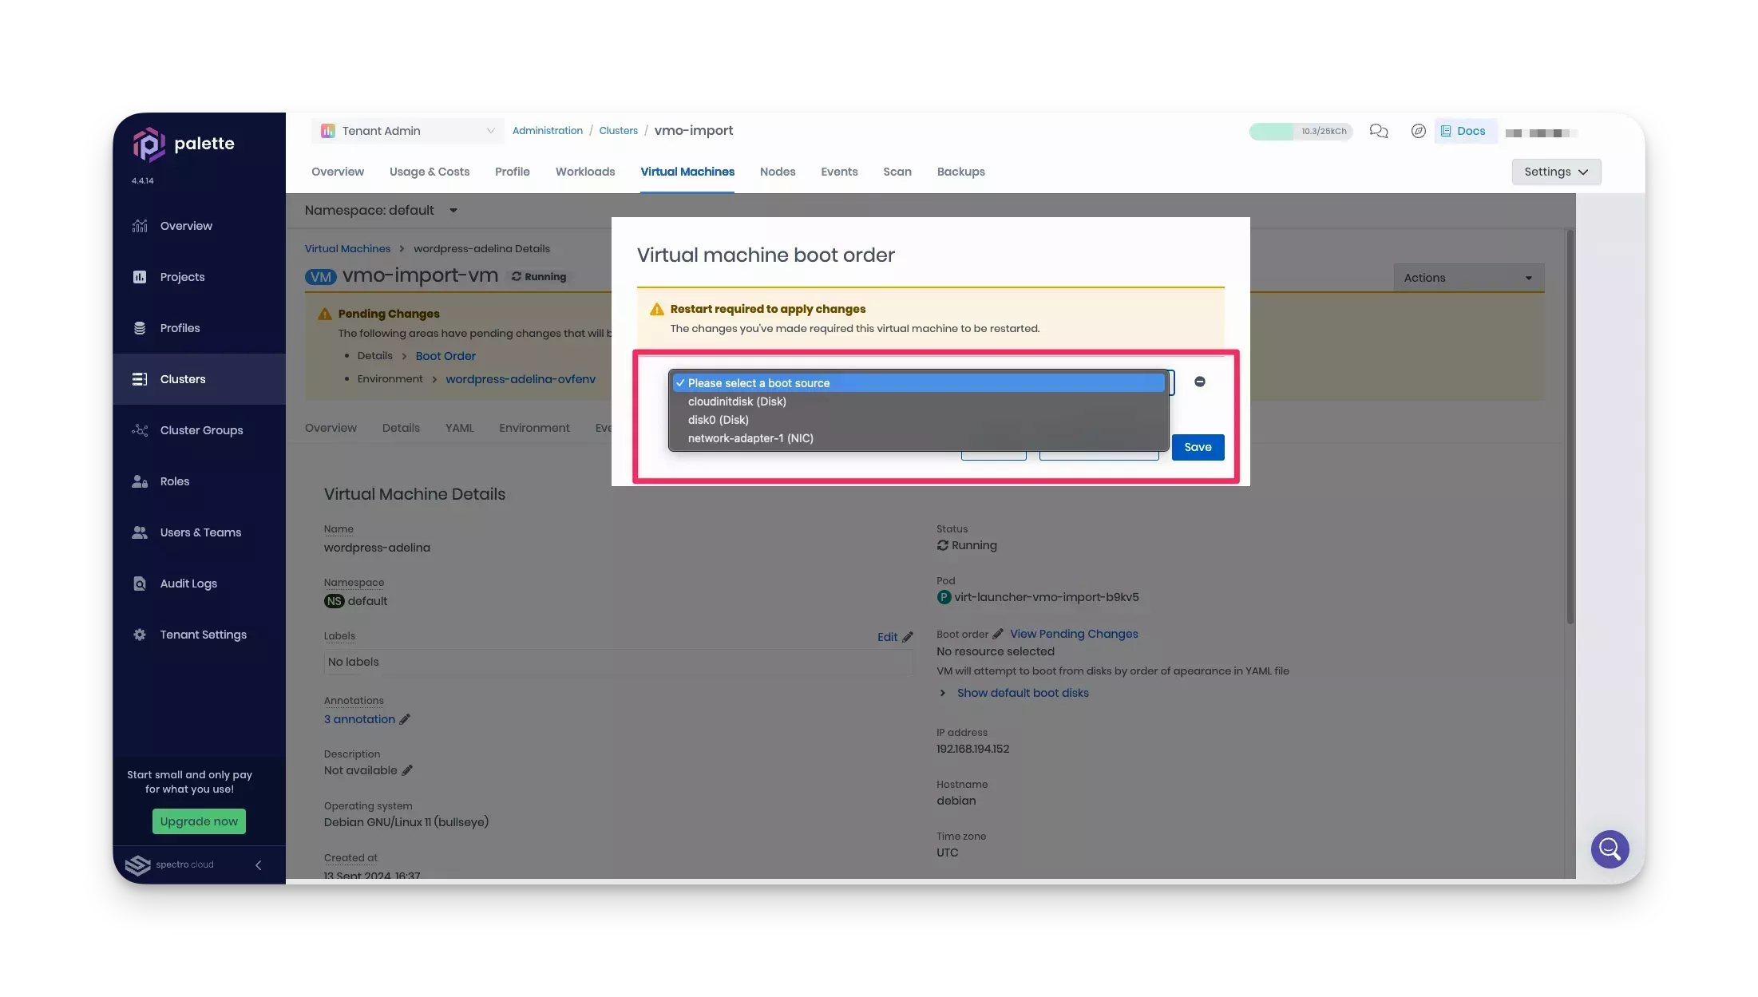Click the Upgrade now button
Image resolution: width=1758 pixels, height=997 pixels.
199,821
